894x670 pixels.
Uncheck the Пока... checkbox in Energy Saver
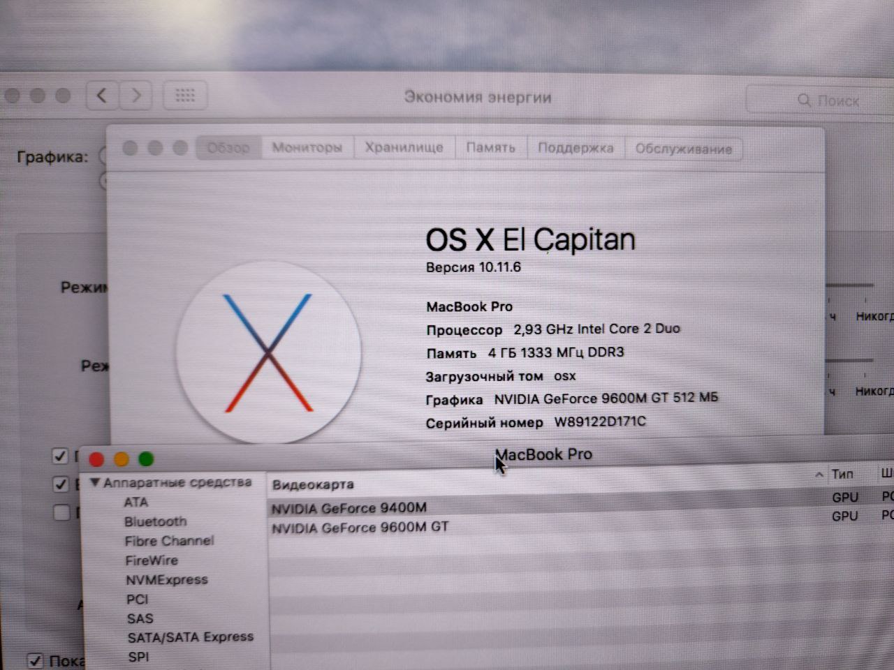pyautogui.click(x=35, y=660)
